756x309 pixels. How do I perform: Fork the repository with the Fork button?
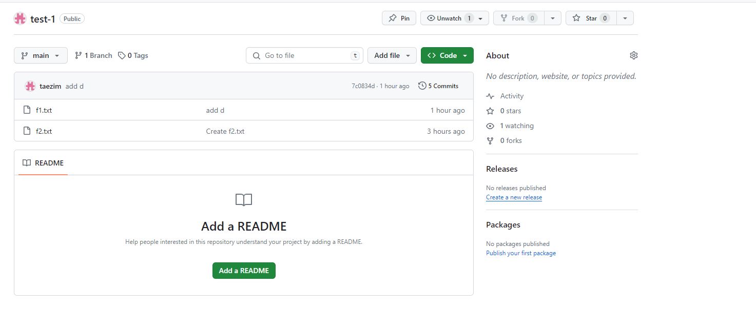(518, 18)
